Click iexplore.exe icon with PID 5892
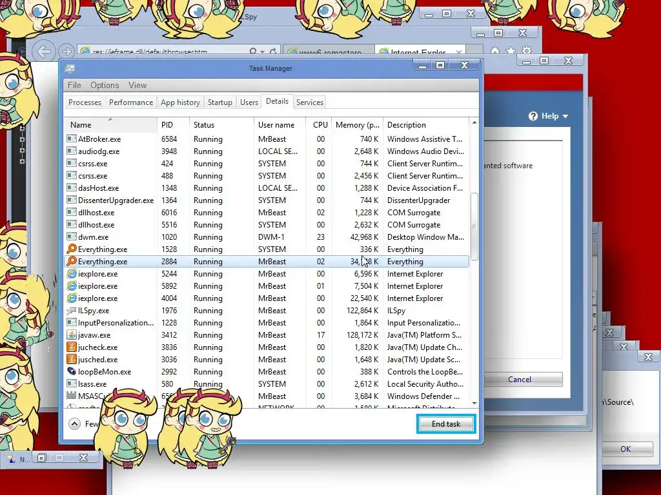This screenshot has height=495, width=661. coord(72,286)
